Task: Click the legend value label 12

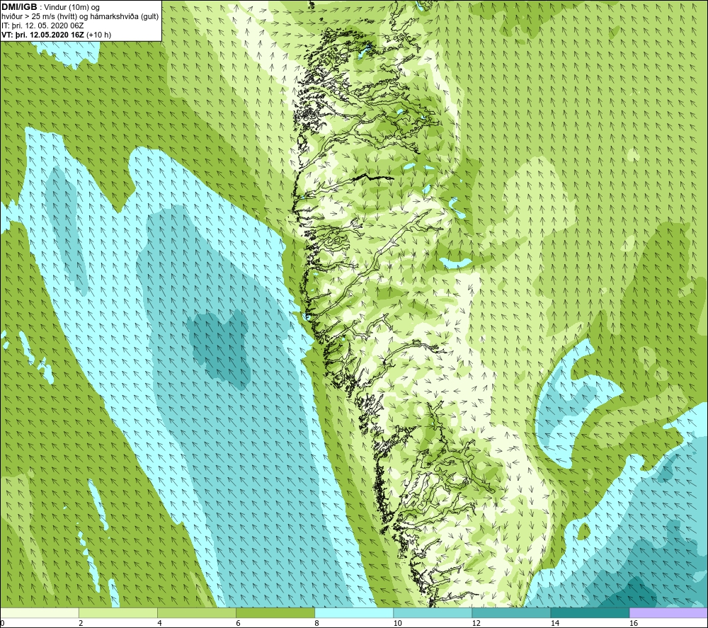Action: pos(476,624)
